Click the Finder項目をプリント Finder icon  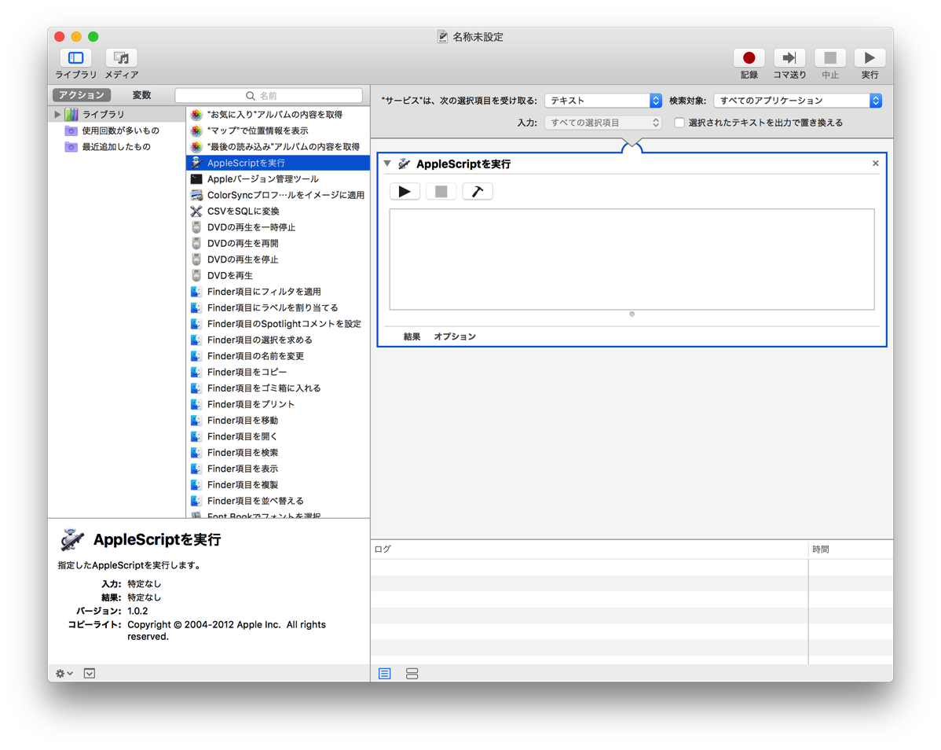(196, 404)
